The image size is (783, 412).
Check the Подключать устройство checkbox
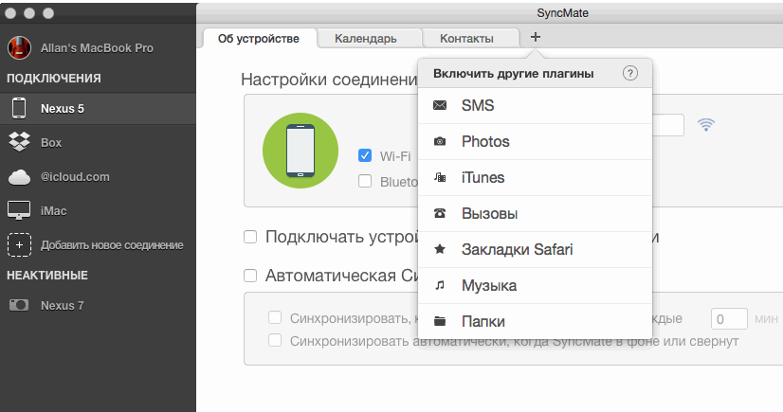[250, 237]
